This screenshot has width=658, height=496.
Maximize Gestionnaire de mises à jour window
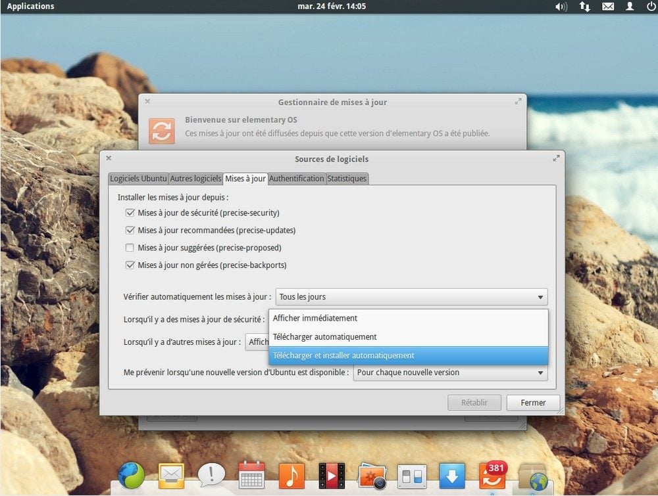pos(519,101)
